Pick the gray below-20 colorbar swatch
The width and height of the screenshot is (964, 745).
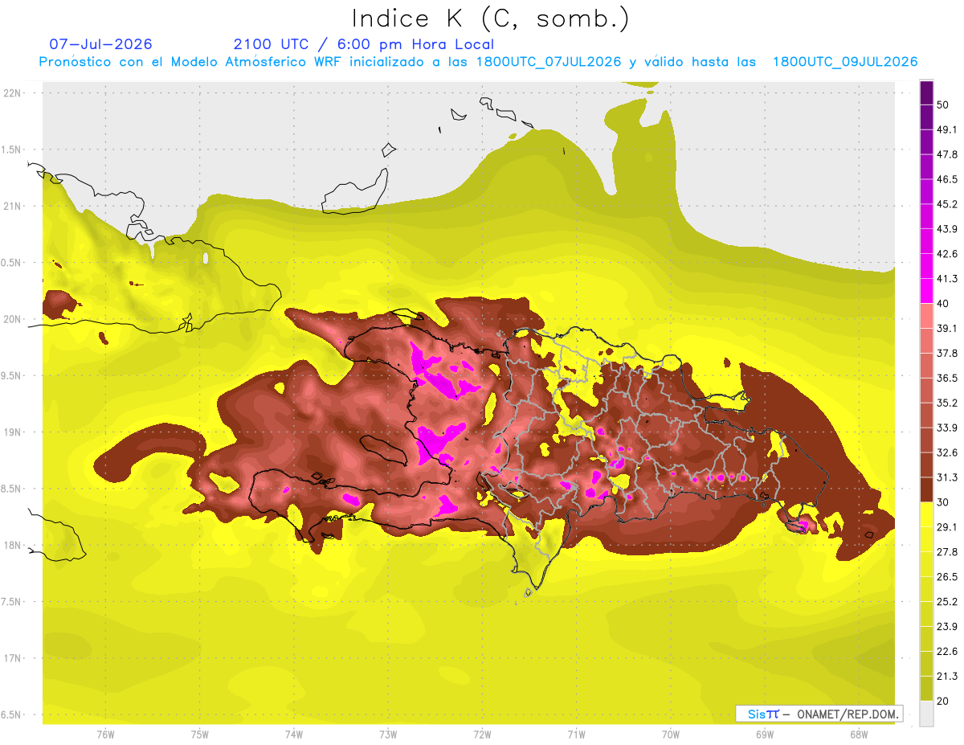coord(926,714)
